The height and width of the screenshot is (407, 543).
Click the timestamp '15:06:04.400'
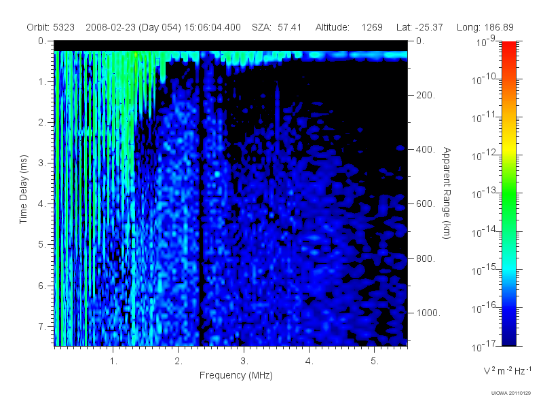tap(212, 27)
